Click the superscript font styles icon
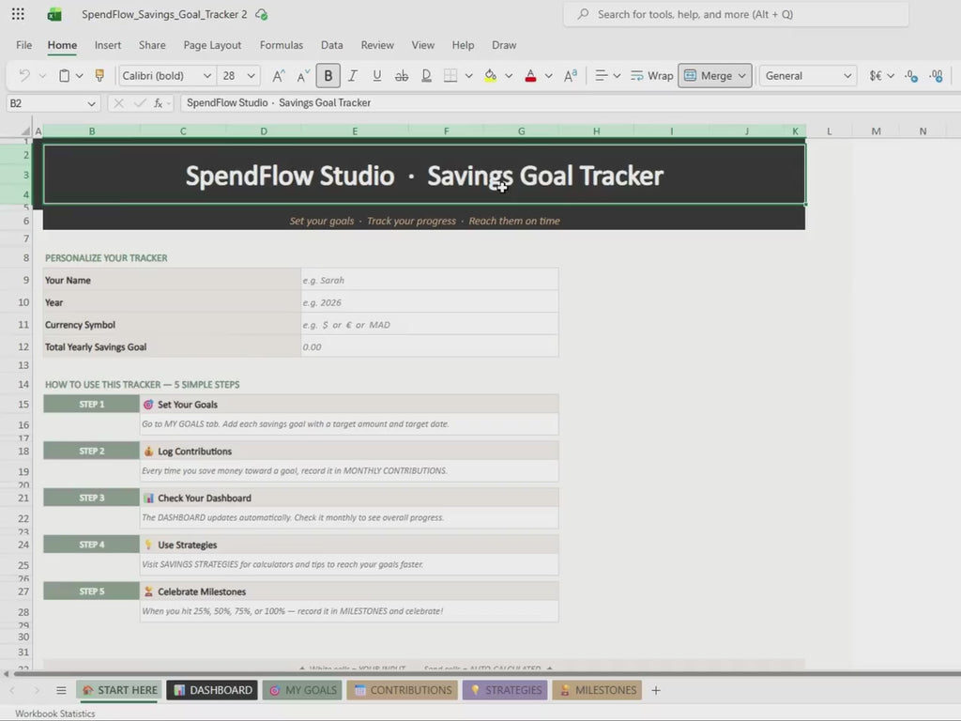The width and height of the screenshot is (961, 721). (570, 75)
